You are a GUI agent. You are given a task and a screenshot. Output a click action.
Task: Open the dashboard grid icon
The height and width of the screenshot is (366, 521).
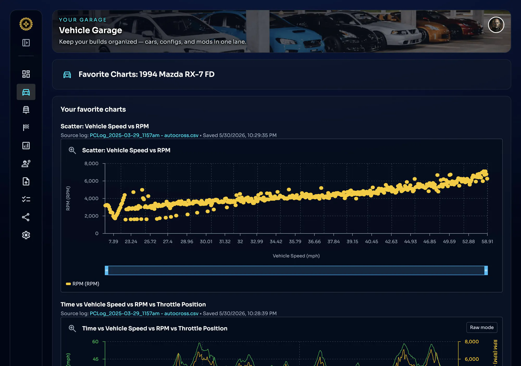tap(26, 74)
